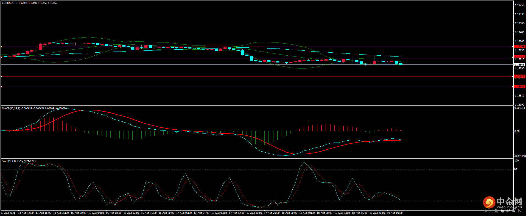The image size is (526, 216).
Task: Select the MACD(12,26,9) indicator label
Action: click(11, 109)
